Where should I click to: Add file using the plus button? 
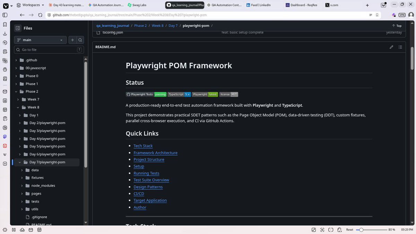pos(72,40)
